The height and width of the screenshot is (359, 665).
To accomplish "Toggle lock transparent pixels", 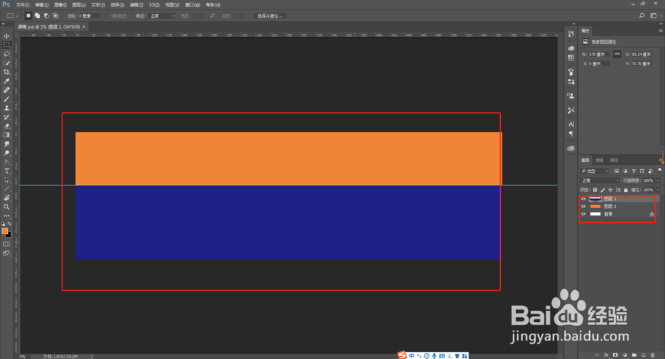I will click(595, 190).
